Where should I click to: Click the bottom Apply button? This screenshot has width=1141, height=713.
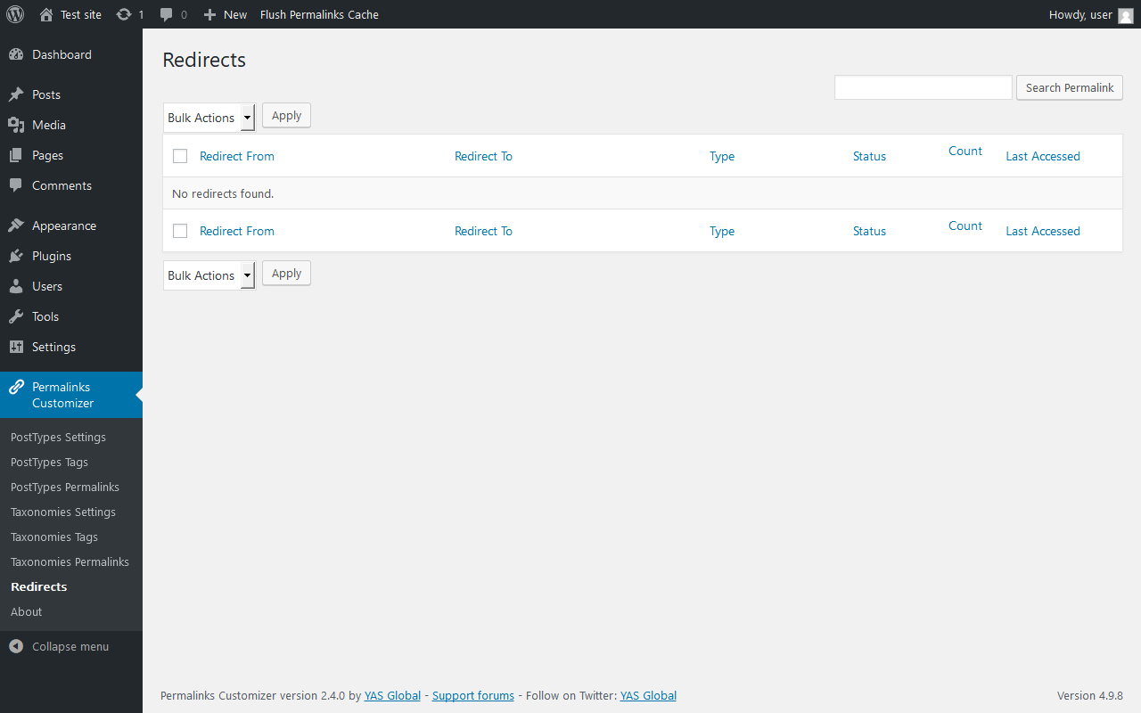tap(286, 273)
